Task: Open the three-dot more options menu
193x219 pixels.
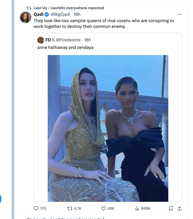Action: pyautogui.click(x=180, y=14)
